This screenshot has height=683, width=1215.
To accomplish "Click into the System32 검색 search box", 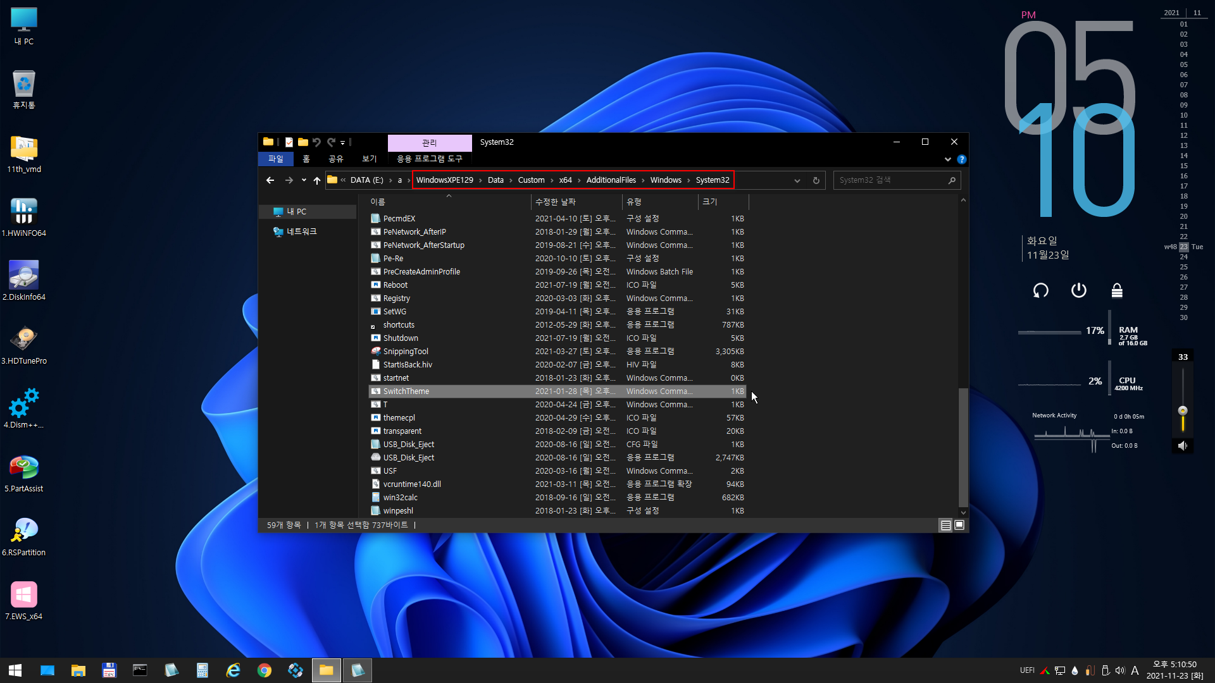I will click(x=891, y=180).
